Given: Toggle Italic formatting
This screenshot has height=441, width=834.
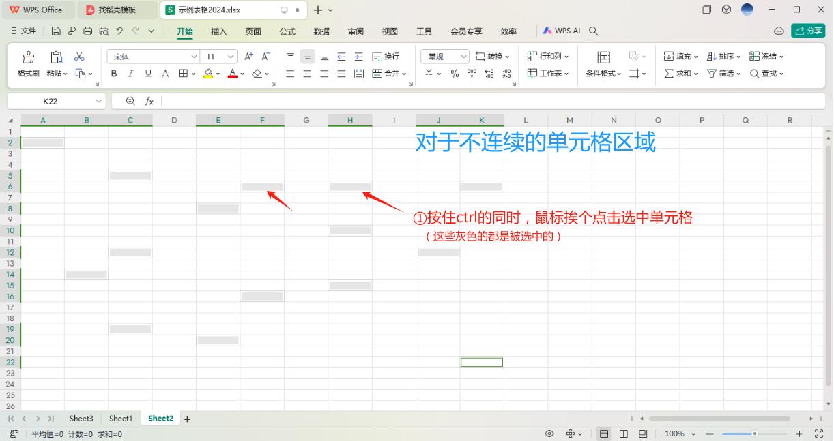Looking at the screenshot, I should coord(130,74).
